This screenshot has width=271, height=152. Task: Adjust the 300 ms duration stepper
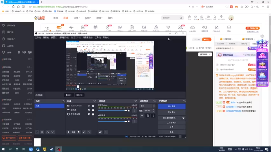[x=154, y=111]
